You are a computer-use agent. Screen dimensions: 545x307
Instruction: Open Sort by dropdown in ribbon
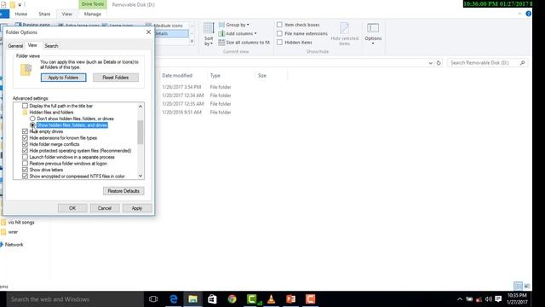pyautogui.click(x=209, y=34)
